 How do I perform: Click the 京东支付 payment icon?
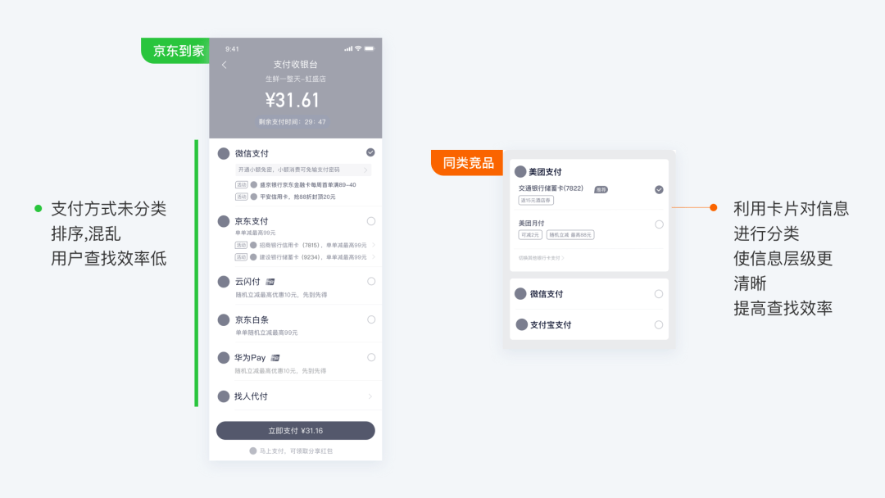224,221
